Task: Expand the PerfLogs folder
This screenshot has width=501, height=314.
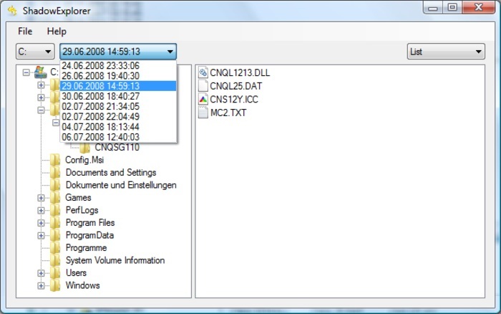Action: [x=41, y=210]
